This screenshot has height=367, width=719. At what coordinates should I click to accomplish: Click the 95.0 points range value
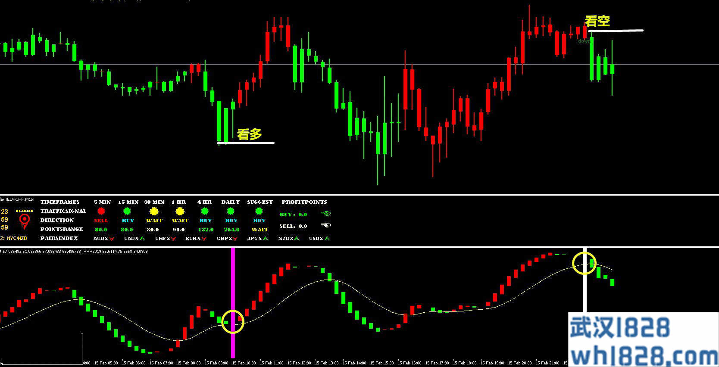[178, 230]
